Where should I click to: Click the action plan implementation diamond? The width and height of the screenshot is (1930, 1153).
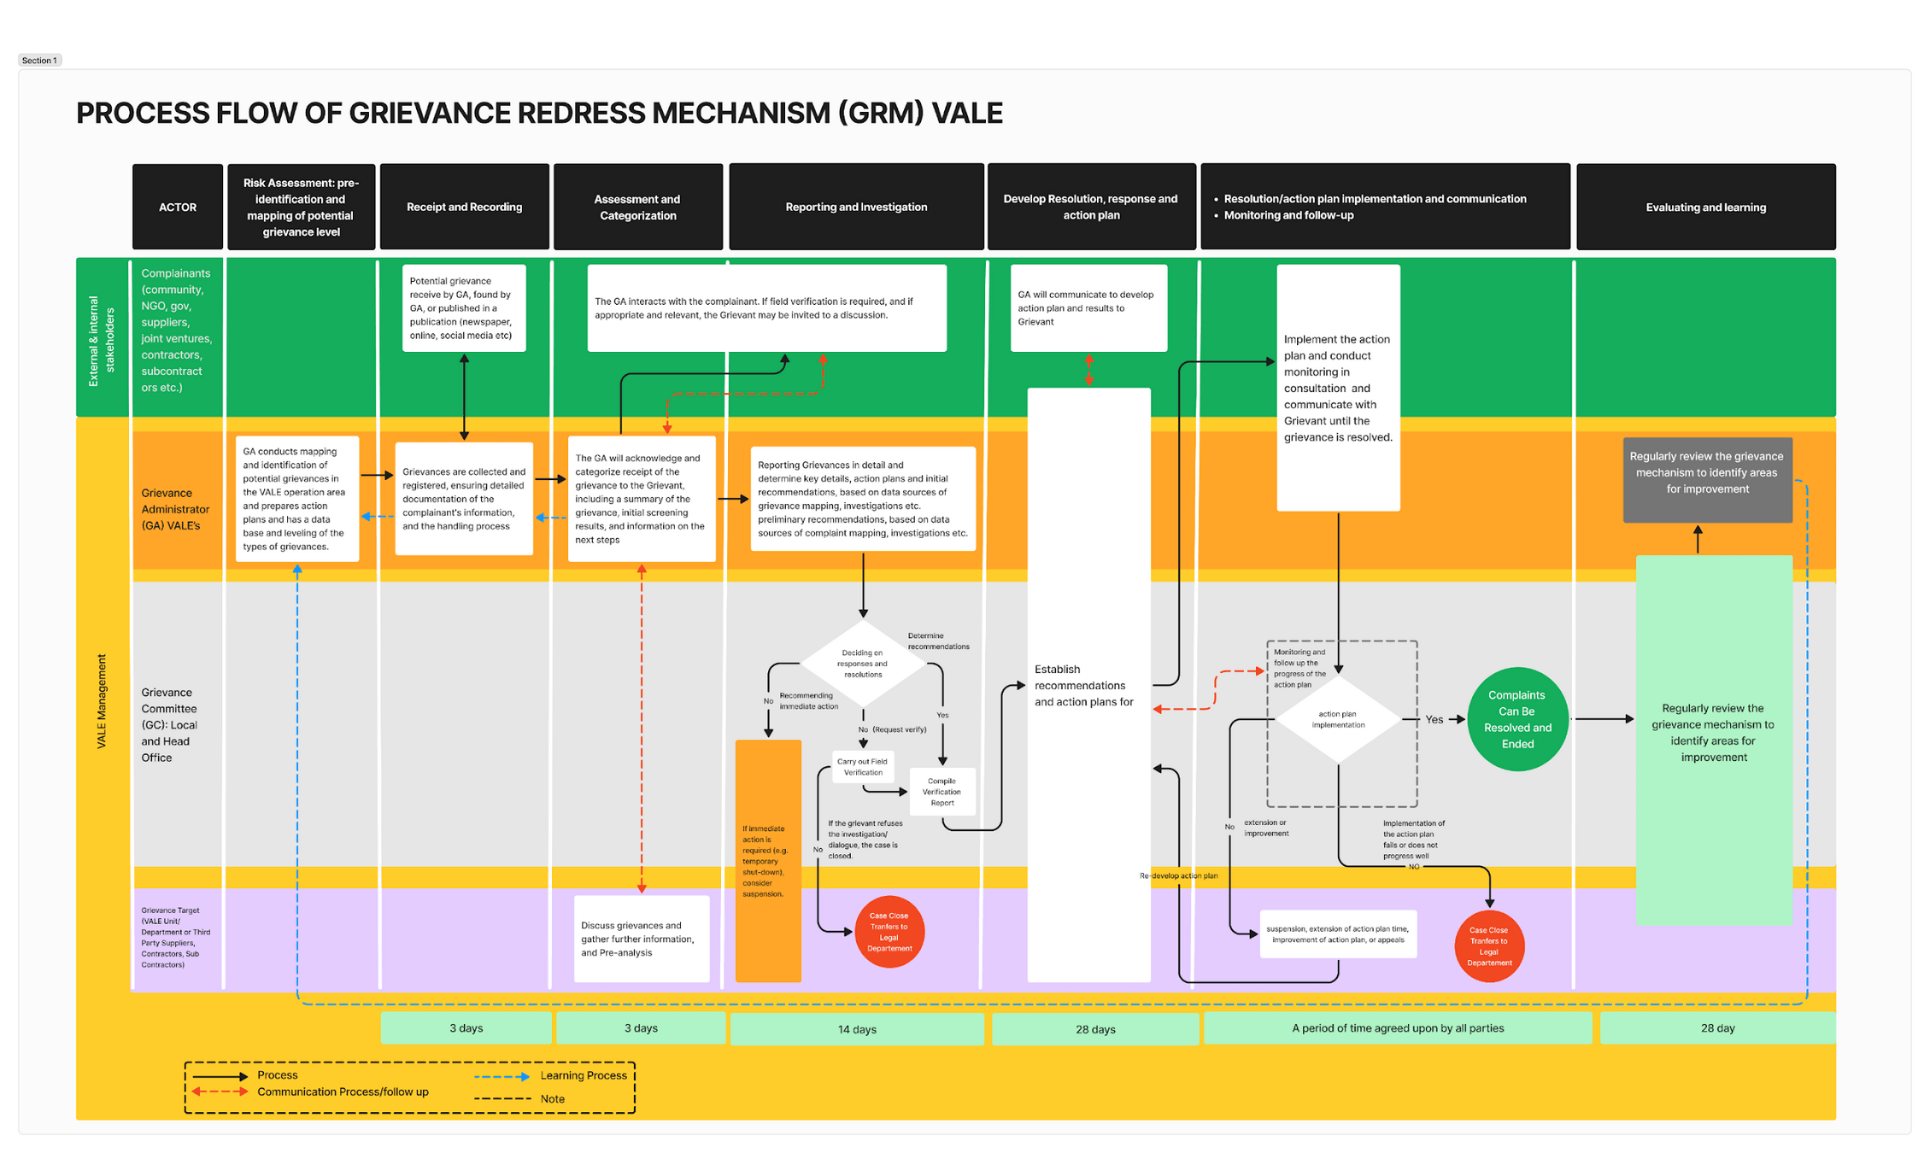coord(1337,719)
